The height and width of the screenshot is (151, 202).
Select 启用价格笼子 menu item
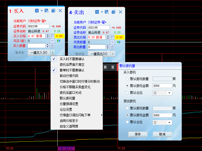[x=77, y=121]
